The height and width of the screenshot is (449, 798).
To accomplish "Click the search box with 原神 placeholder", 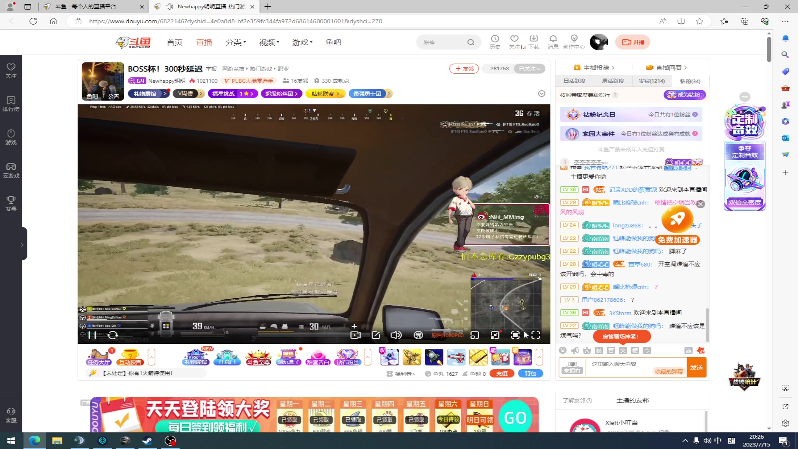I will click(443, 42).
